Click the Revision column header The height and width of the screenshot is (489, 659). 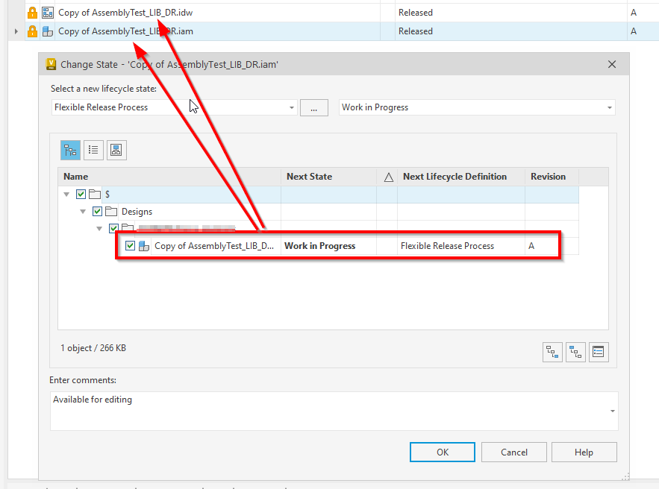549,177
